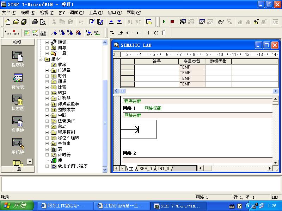
Task: Expand the 调用子例行程序 folder
Action: point(47,166)
